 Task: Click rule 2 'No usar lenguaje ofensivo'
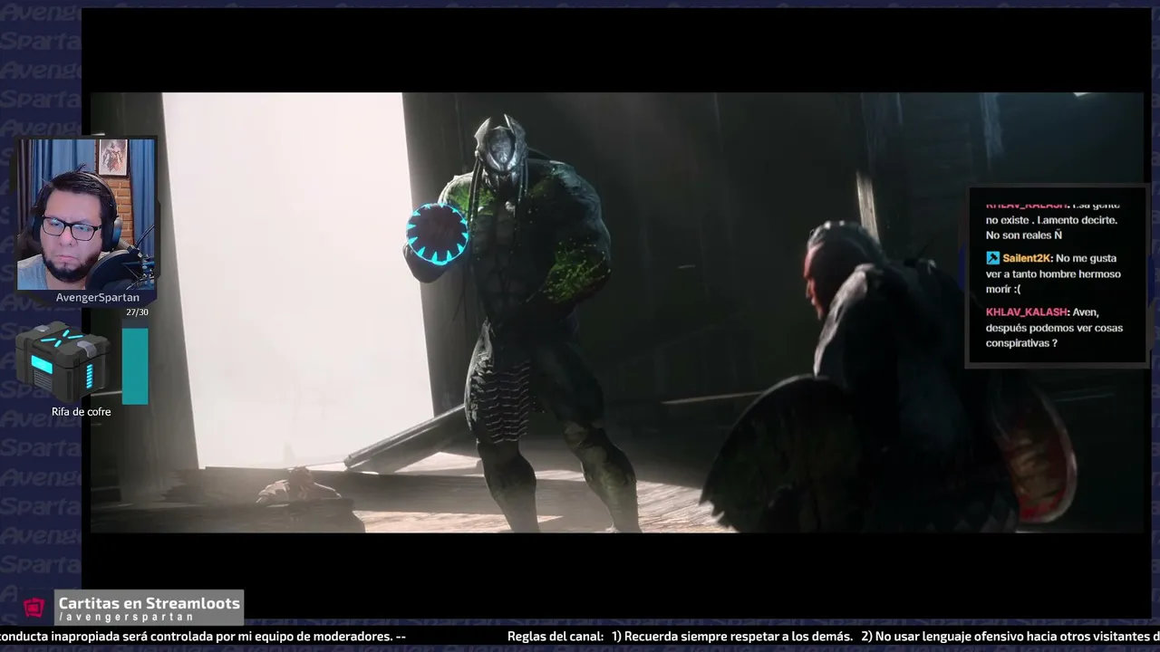point(1010,637)
